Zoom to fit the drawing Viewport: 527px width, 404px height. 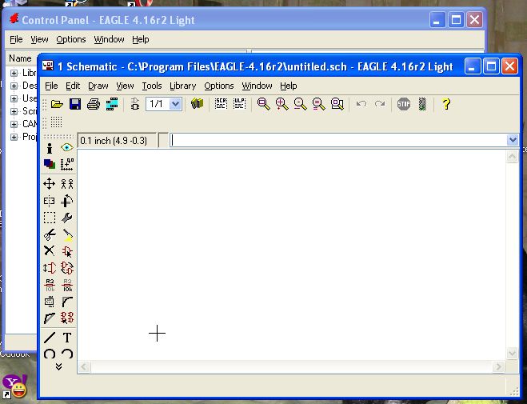[x=264, y=104]
